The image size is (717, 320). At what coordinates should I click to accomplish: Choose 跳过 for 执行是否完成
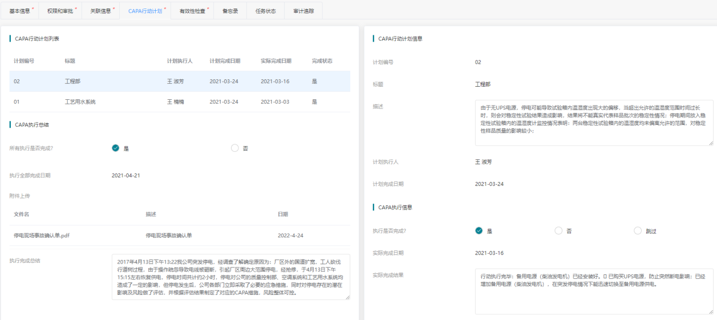click(x=638, y=231)
